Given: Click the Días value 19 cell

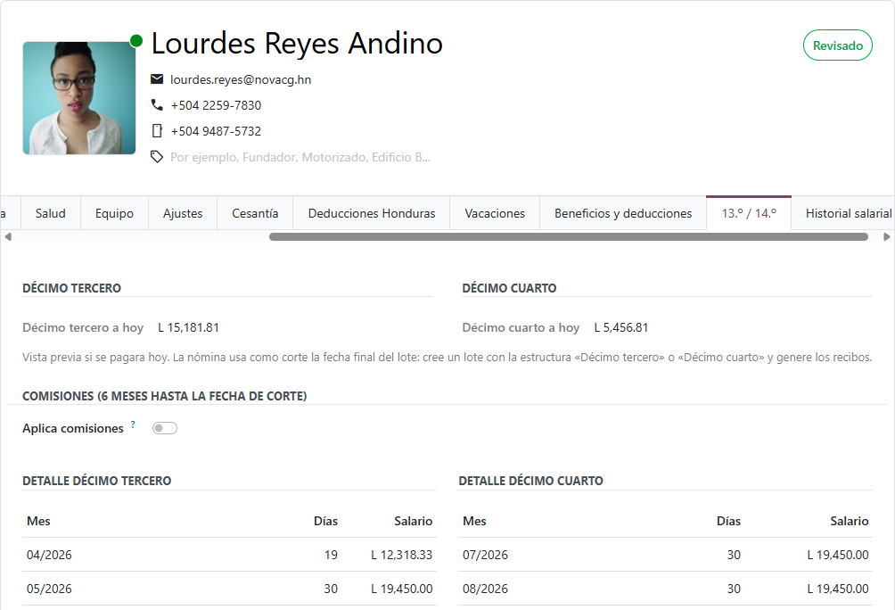Looking at the screenshot, I should (x=331, y=555).
